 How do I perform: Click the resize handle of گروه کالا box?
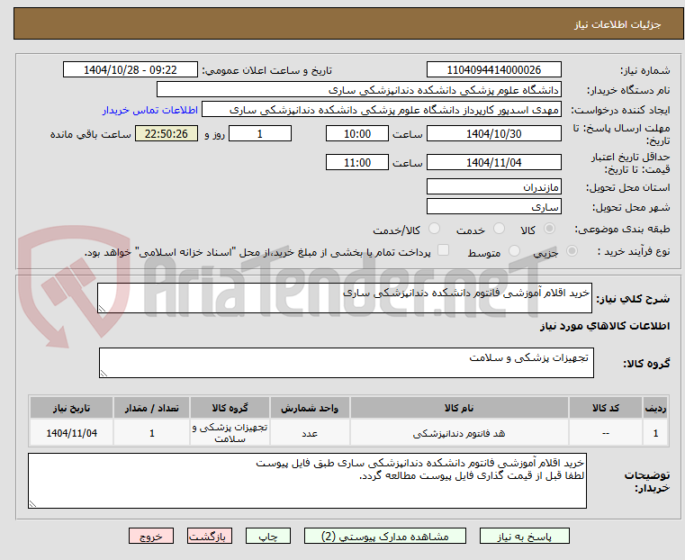coord(104,373)
